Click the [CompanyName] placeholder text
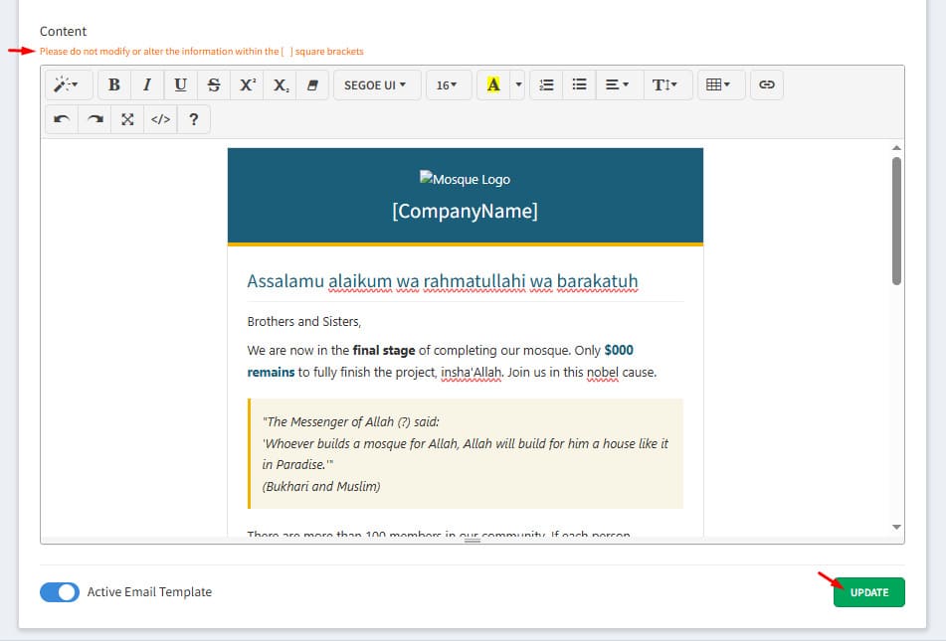Image resolution: width=946 pixels, height=641 pixels. [x=465, y=211]
